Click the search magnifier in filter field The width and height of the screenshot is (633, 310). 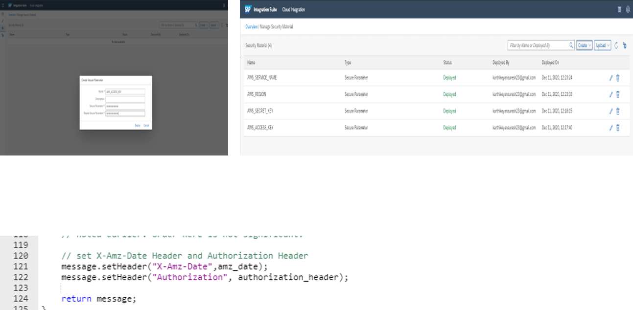coord(571,45)
